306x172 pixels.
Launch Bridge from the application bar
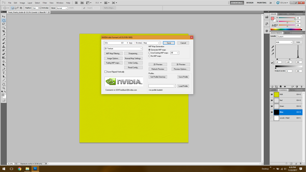pyautogui.click(x=76, y=3)
